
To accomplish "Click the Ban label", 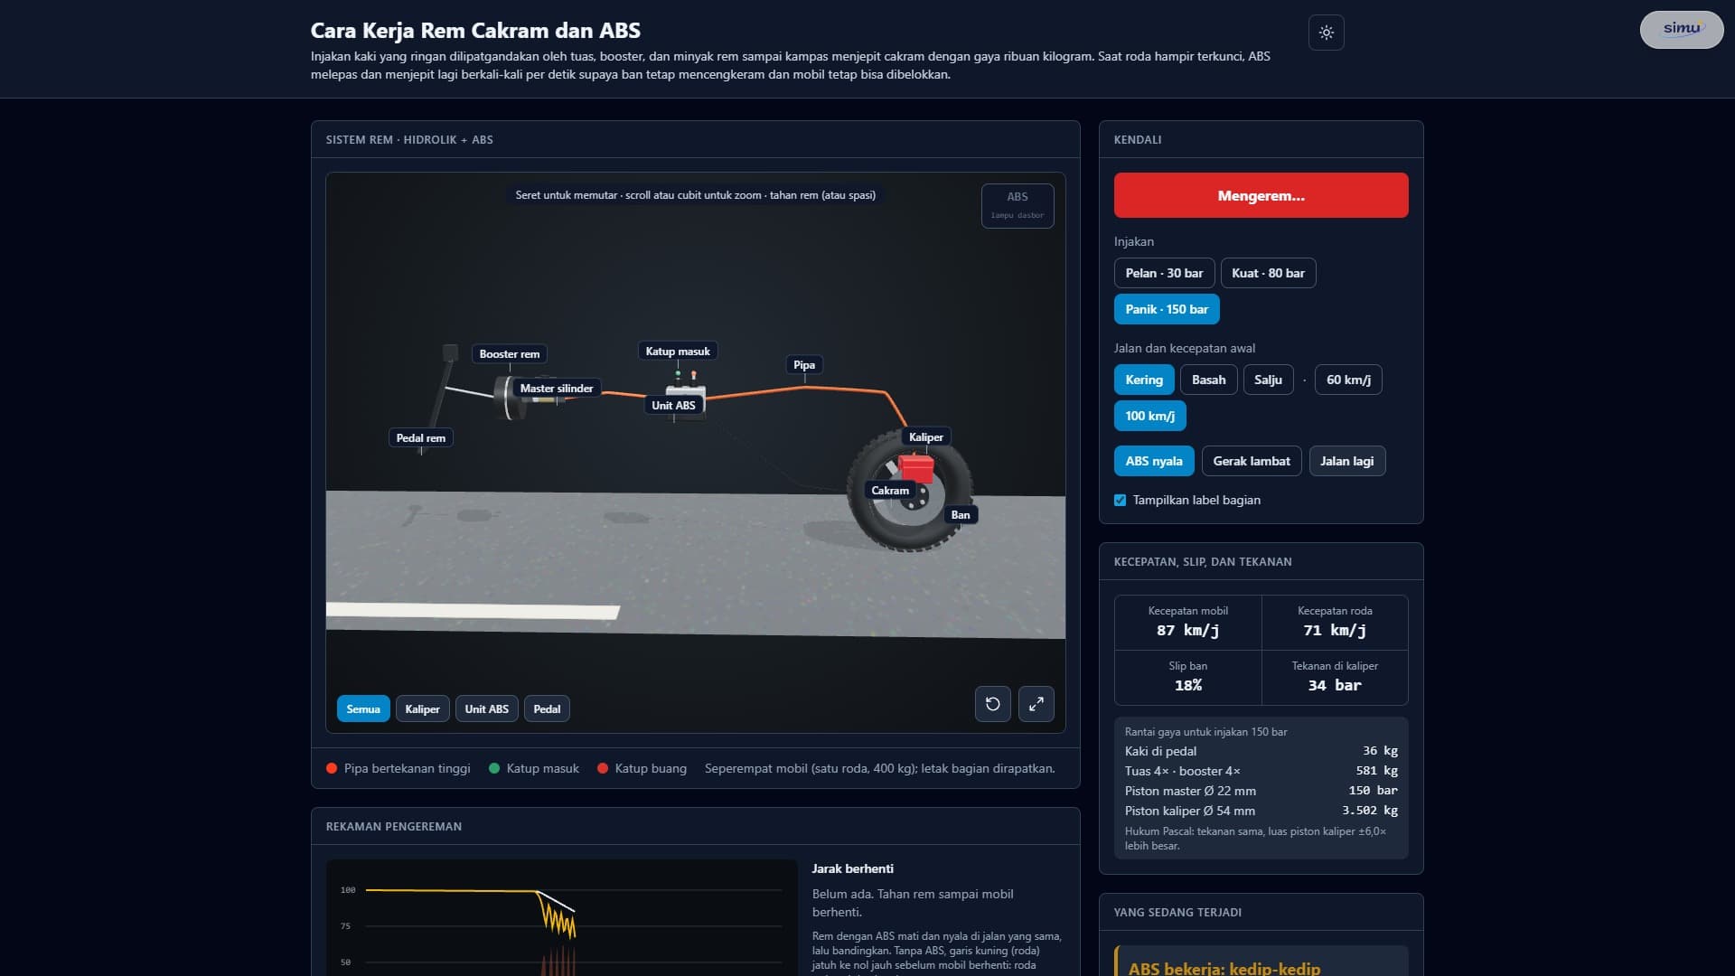I will [x=961, y=515].
